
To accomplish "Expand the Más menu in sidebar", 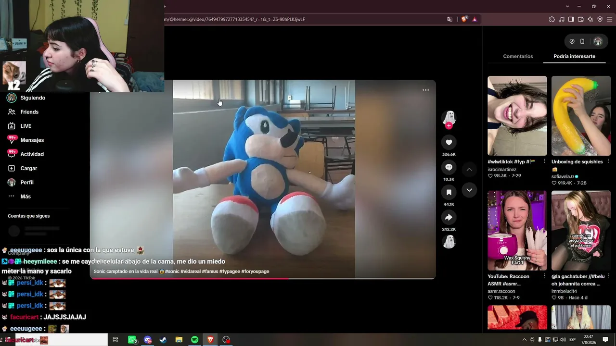I will (19, 197).
